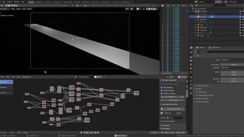Toggle the Tree Changed checkbox
This screenshot has width=244, height=137.
162,88
